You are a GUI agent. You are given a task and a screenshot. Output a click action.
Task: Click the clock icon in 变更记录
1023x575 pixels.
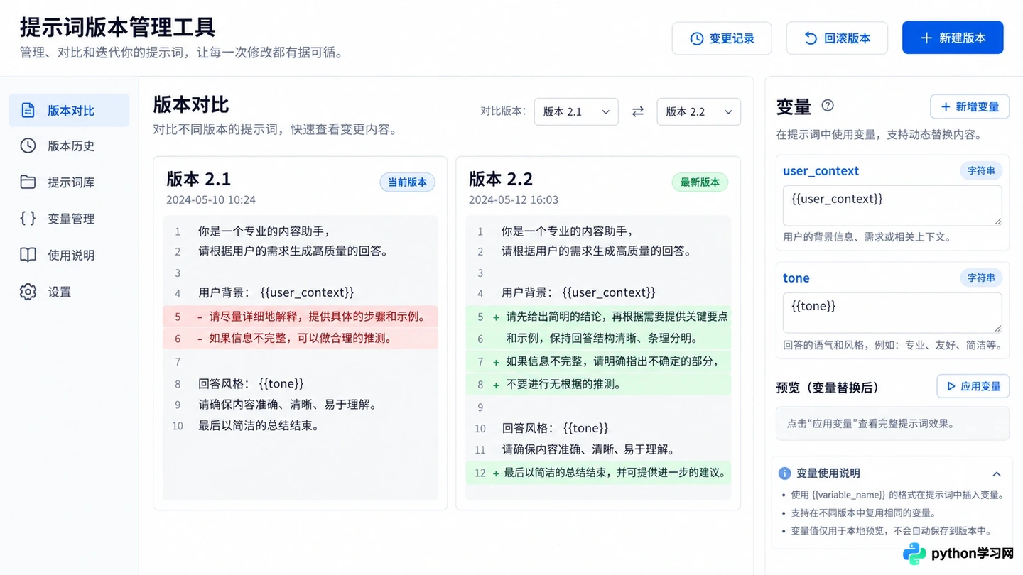(697, 38)
